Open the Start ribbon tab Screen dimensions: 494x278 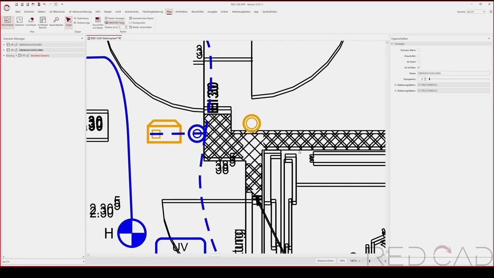click(18, 12)
